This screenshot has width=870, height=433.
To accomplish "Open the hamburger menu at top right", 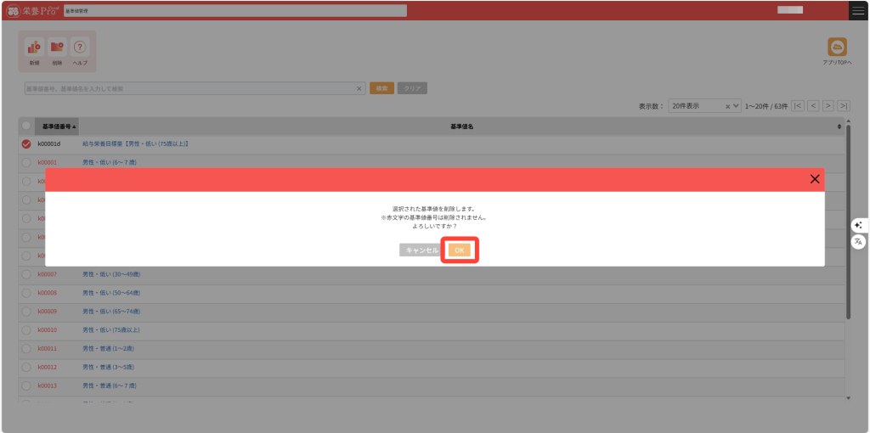I will (x=858, y=10).
